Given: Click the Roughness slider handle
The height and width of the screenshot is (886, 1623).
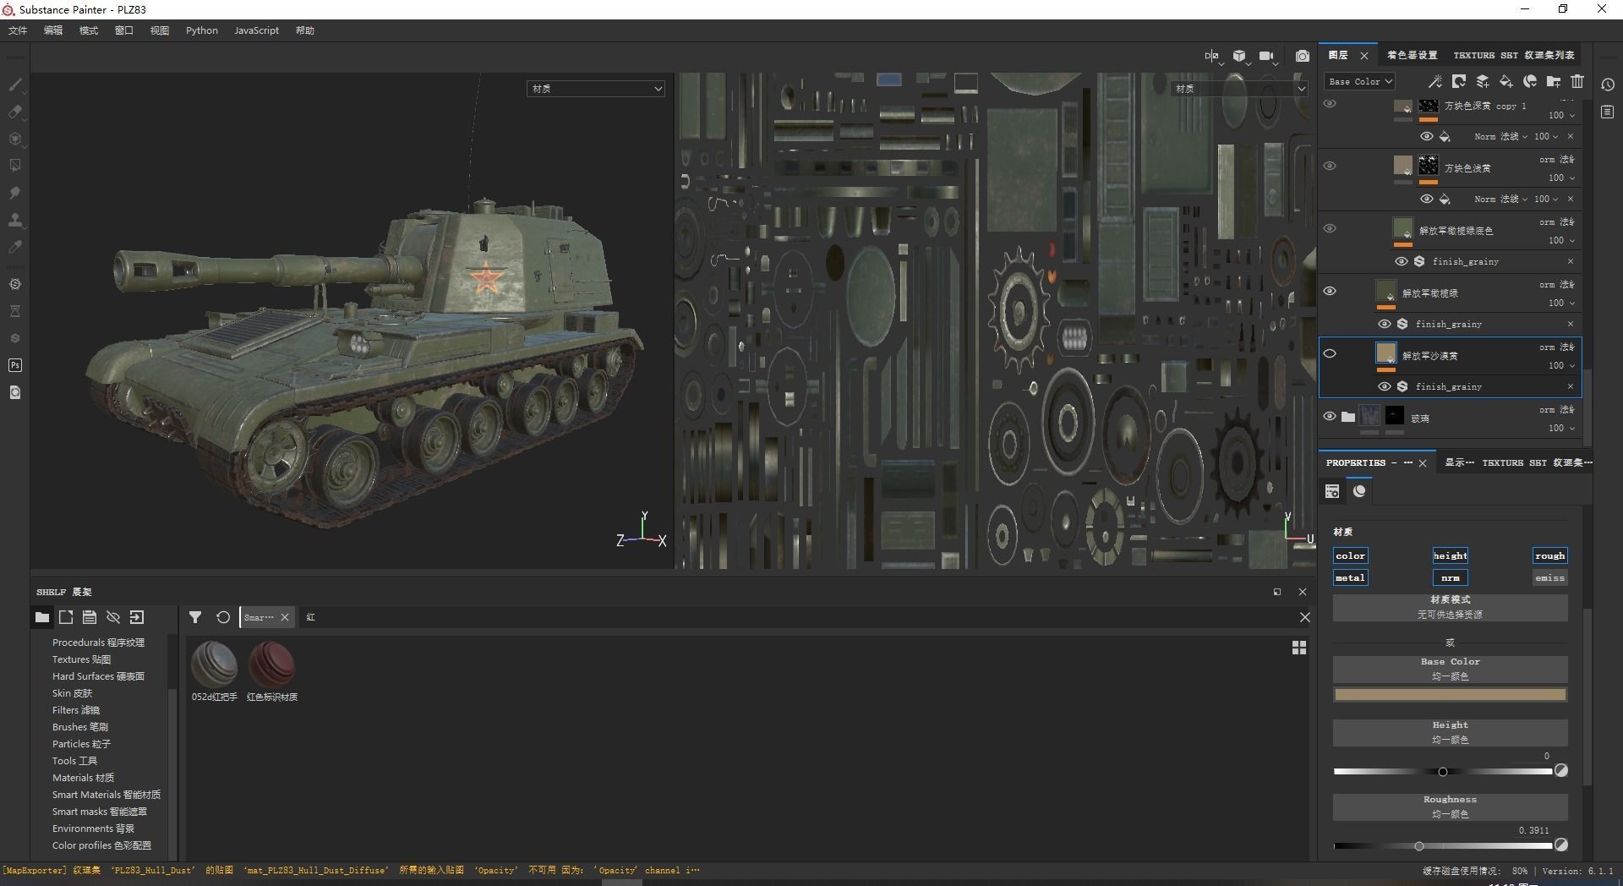Looking at the screenshot, I should pyautogui.click(x=1419, y=845).
